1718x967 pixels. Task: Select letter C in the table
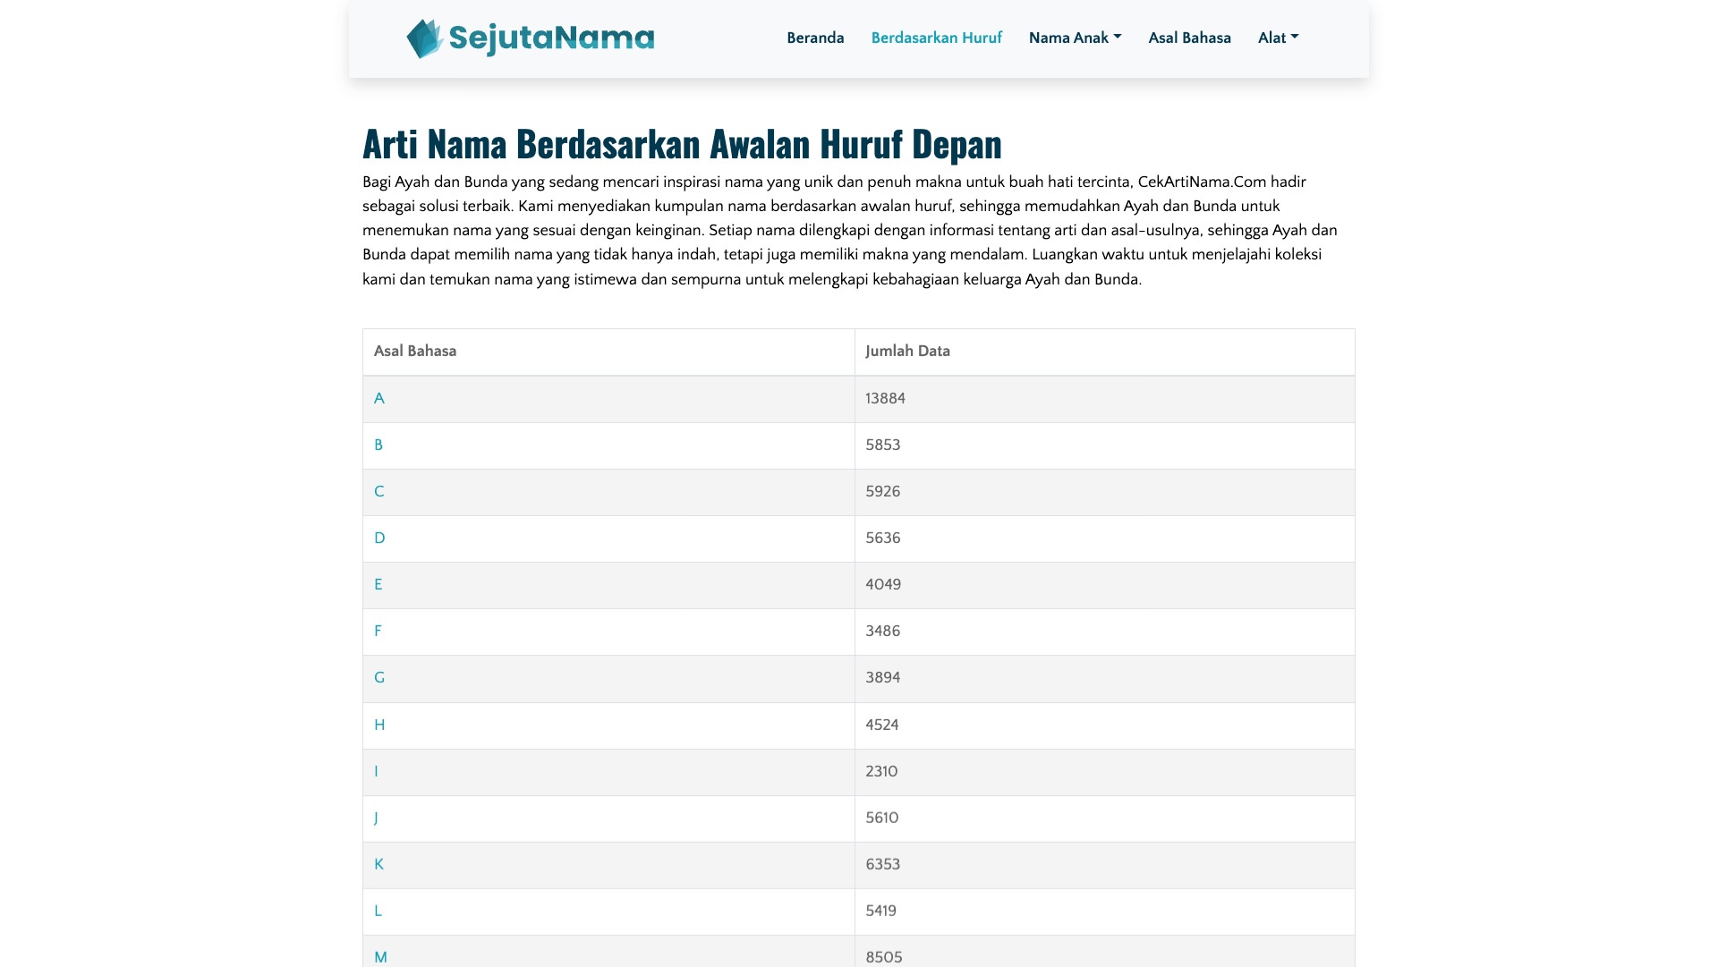coord(379,491)
